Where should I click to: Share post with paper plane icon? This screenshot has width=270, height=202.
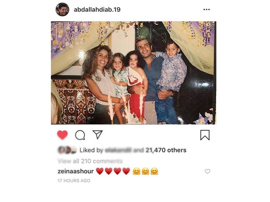[x=98, y=135]
